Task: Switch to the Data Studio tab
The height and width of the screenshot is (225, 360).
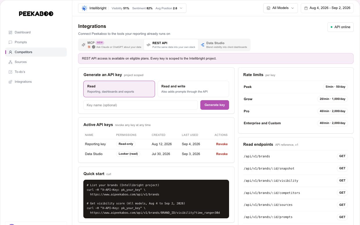Action: (224, 45)
